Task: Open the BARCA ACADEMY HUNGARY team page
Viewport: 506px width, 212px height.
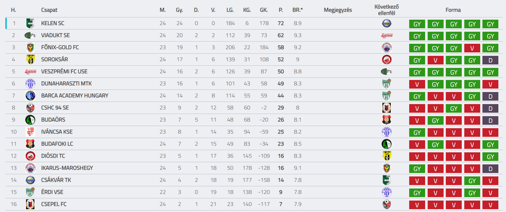Action: 75,96
